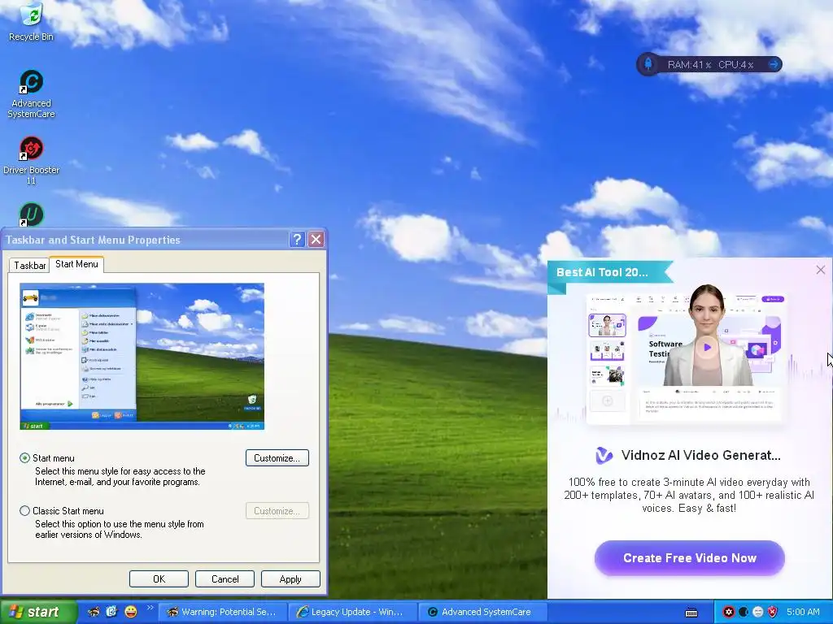This screenshot has width=833, height=624.
Task: Open the Windows start button
Action: pos(38,612)
